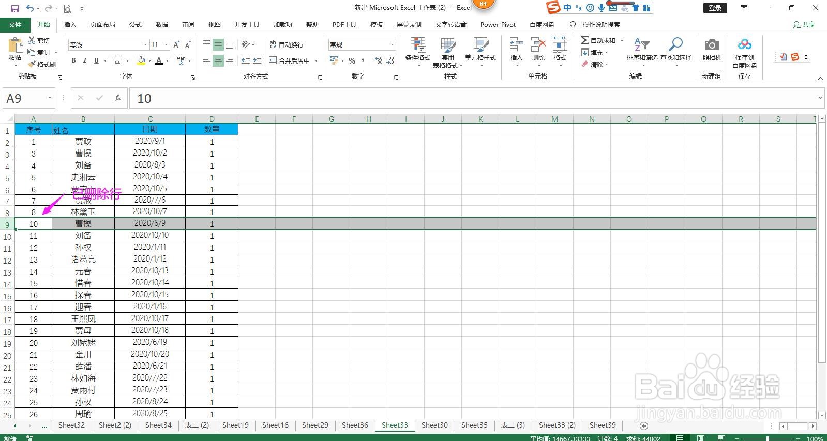Open Power Pivot ribbon tab
The width and height of the screenshot is (827, 441).
click(x=498, y=24)
